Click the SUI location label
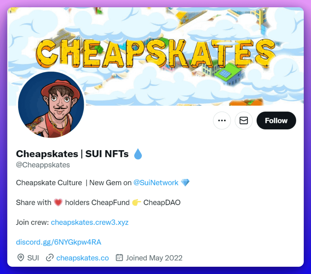 point(33,258)
